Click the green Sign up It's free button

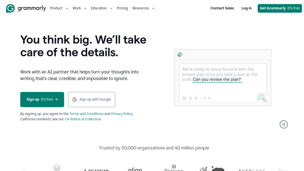(42, 99)
